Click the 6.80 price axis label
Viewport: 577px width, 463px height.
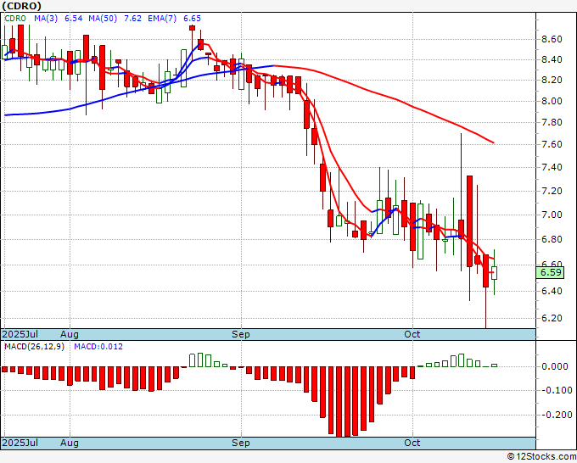[x=552, y=239]
